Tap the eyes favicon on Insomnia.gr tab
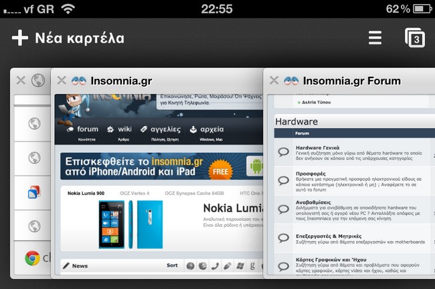The image size is (435, 289). [x=79, y=81]
